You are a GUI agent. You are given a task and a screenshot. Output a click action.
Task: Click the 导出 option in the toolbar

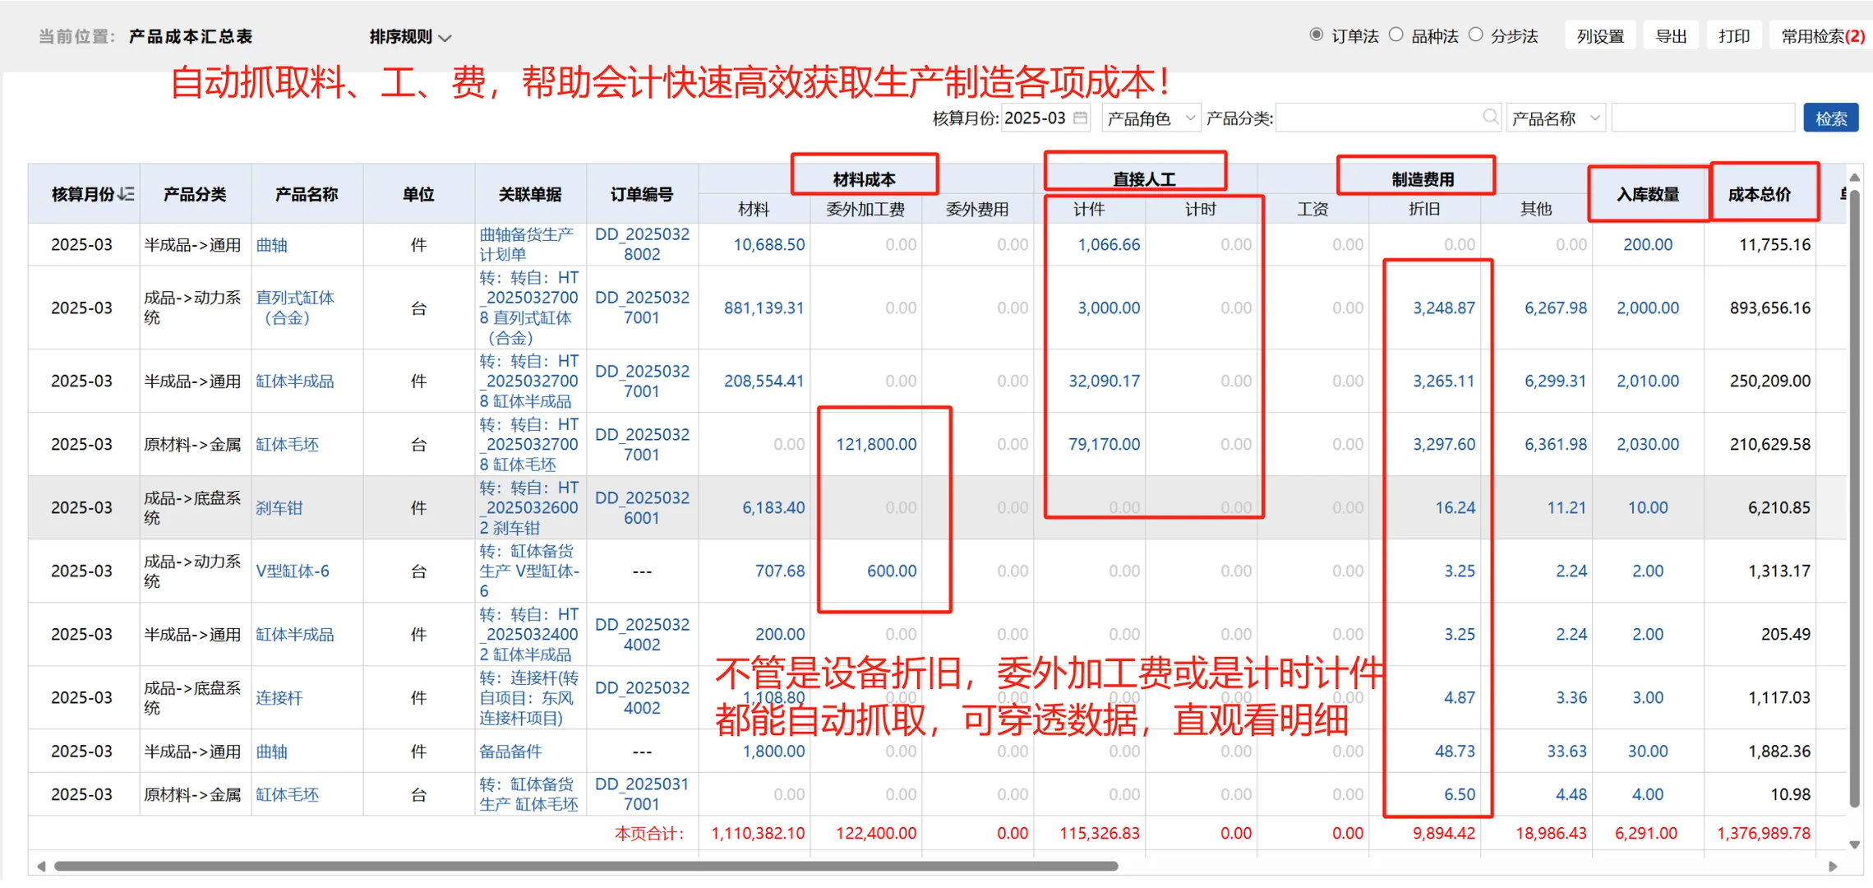(x=1671, y=35)
